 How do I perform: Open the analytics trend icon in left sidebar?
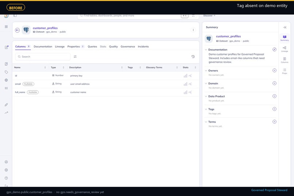pos(6,113)
